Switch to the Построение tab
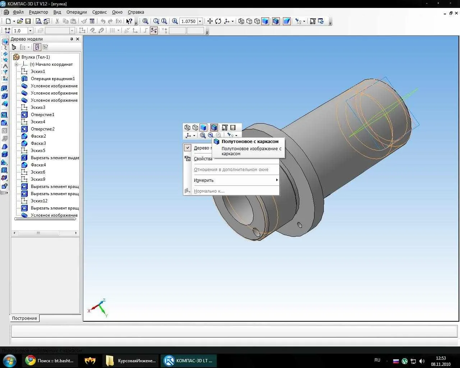The image size is (460, 368). [24, 318]
